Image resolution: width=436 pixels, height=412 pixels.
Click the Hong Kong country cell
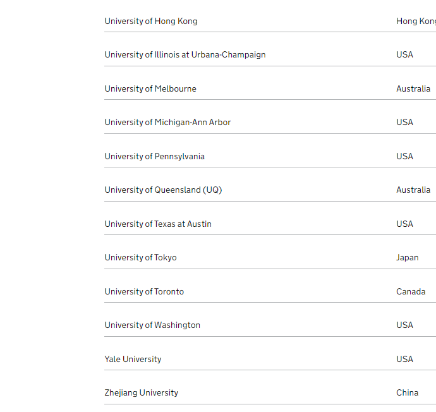coord(416,21)
